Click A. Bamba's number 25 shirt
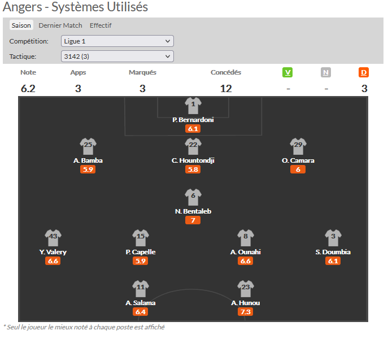This screenshot has width=388, height=339. (88, 146)
